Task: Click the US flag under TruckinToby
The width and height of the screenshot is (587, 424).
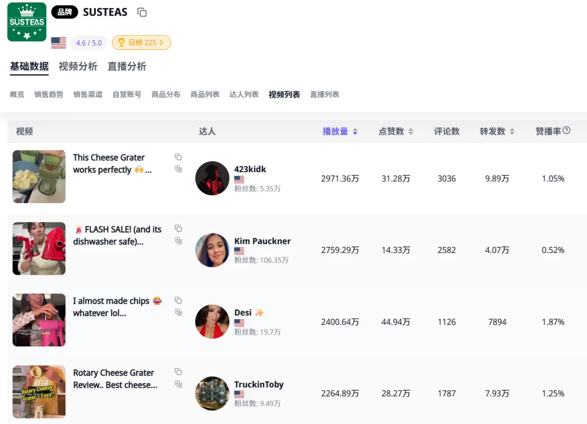Action: pos(239,394)
